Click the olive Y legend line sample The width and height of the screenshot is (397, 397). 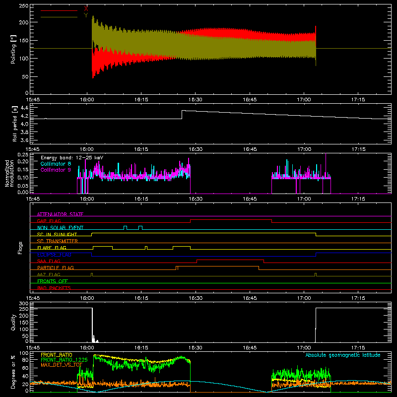pyautogui.click(x=59, y=17)
